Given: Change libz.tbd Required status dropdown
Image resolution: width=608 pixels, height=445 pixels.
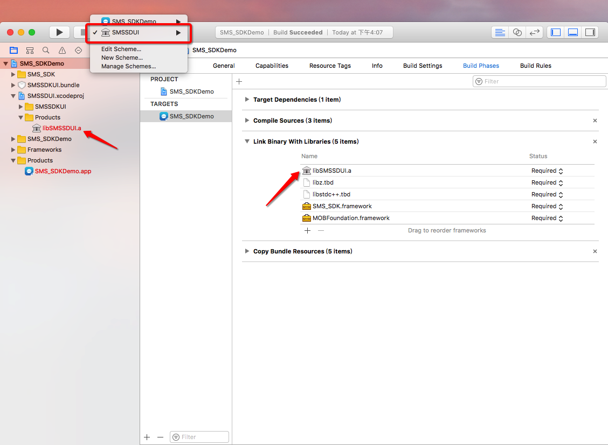Looking at the screenshot, I should click(x=547, y=182).
